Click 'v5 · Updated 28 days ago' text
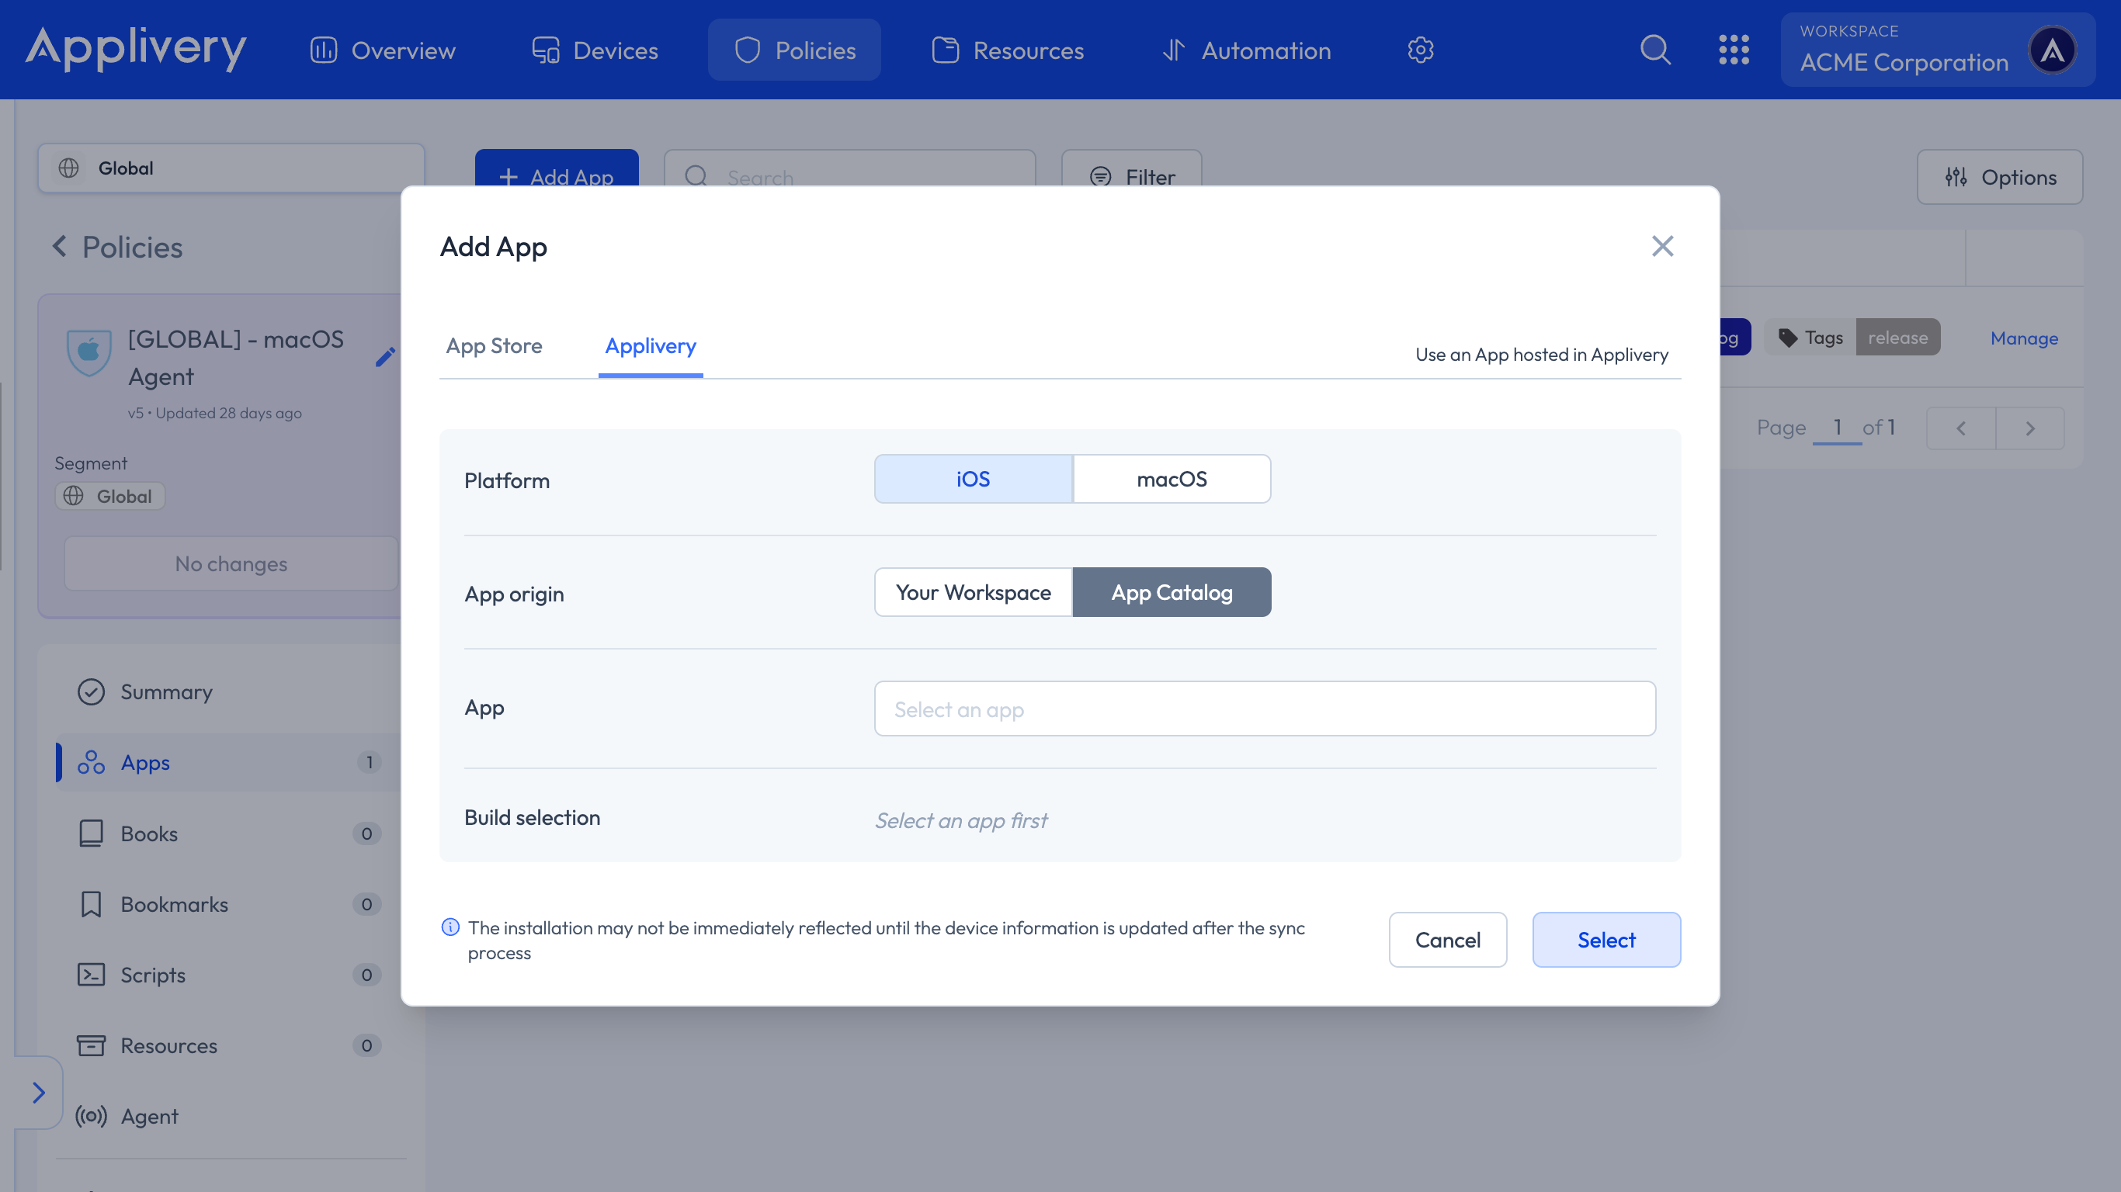This screenshot has height=1192, width=2121. 215,414
